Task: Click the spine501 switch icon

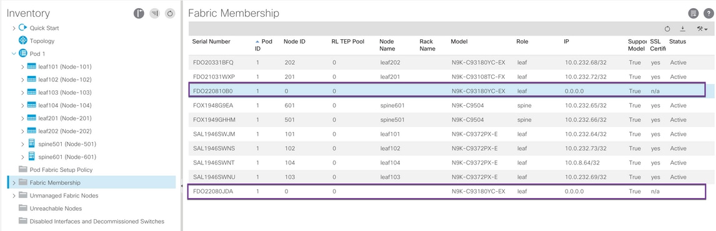Action: click(x=31, y=144)
